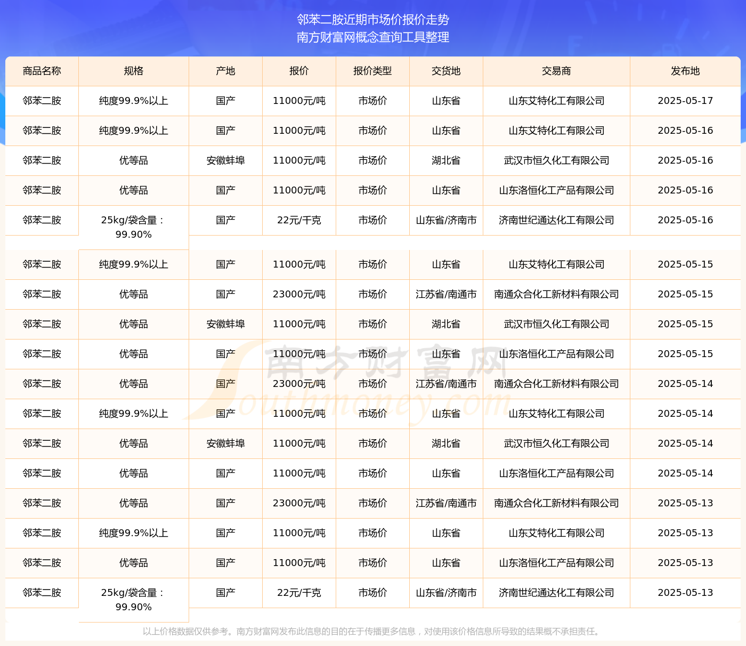
Task: Click 南通众合化工新材料有限公司 in the 2025-05-15 row
Action: [557, 294]
